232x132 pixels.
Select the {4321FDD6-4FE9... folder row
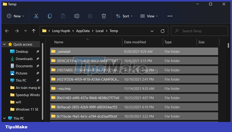[x=134, y=79]
